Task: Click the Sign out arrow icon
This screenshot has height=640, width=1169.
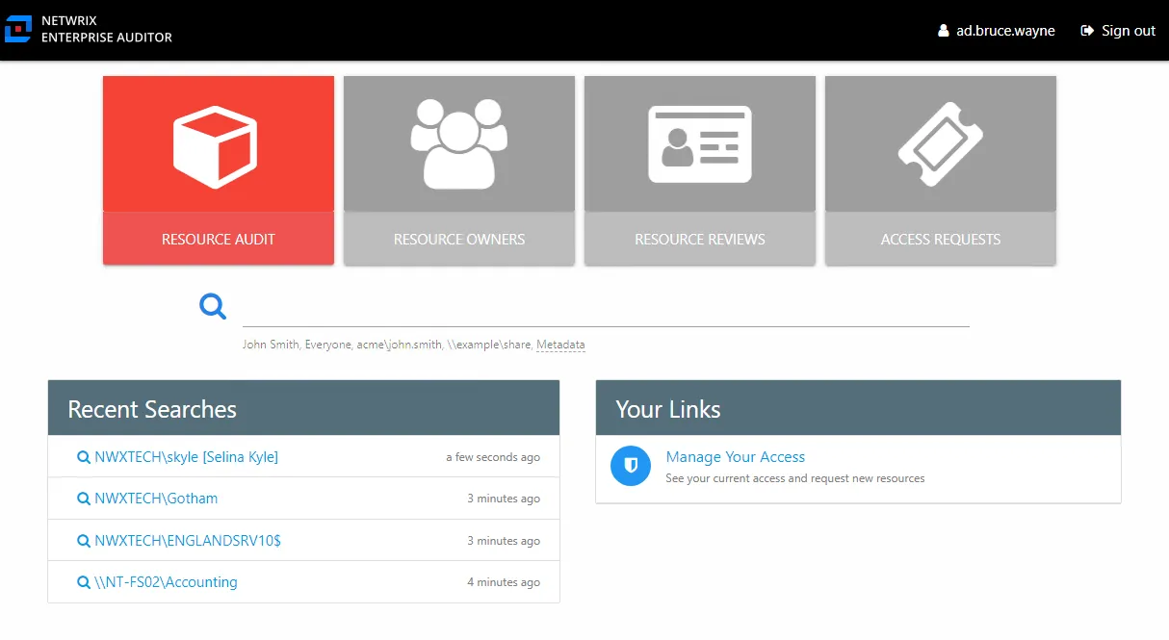Action: (1087, 31)
